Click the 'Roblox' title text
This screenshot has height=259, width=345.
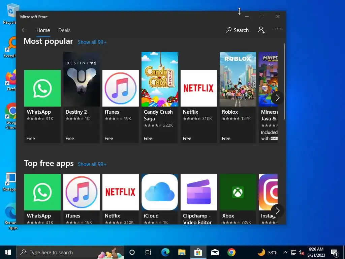click(x=230, y=112)
